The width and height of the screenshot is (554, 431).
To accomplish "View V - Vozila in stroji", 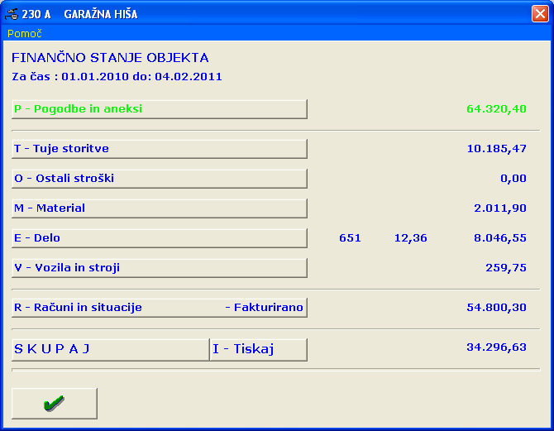I will click(x=160, y=268).
